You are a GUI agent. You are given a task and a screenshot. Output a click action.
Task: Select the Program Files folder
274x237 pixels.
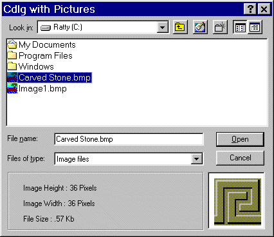[40, 55]
